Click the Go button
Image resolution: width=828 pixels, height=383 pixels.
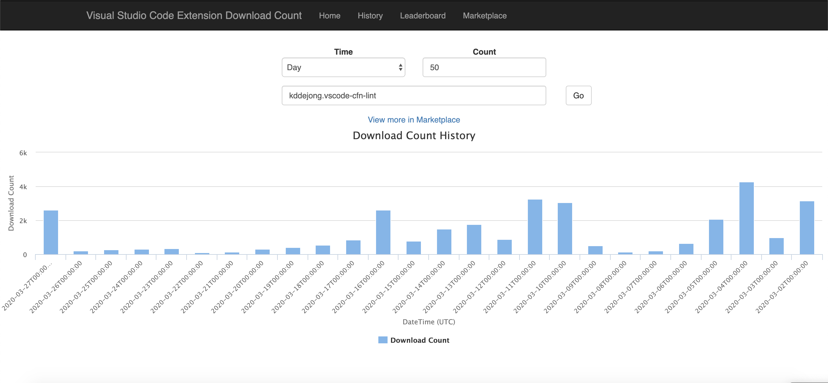pos(578,95)
